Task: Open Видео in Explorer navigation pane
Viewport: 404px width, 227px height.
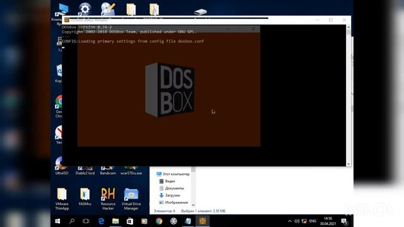Action: (x=167, y=181)
